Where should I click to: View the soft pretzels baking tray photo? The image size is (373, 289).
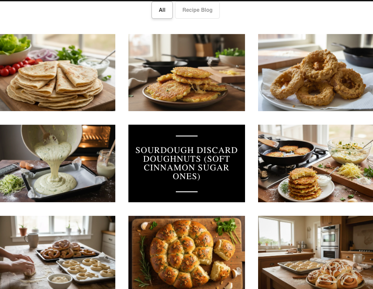click(x=57, y=252)
